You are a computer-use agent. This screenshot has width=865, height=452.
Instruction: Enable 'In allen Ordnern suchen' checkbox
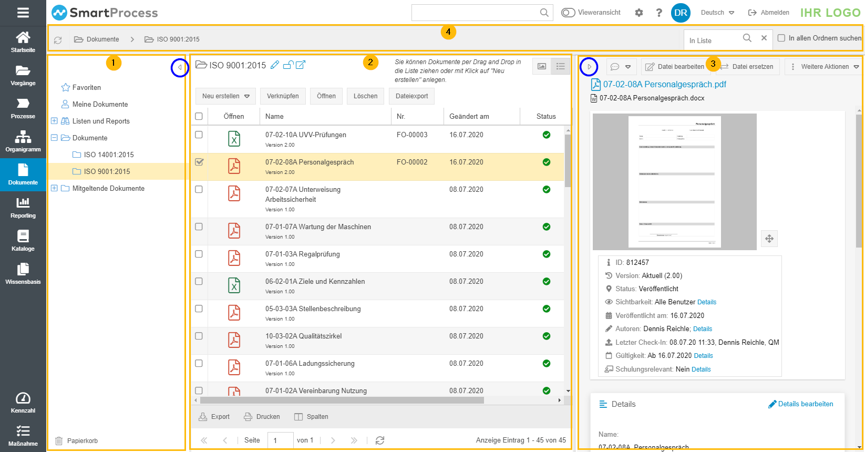click(x=781, y=38)
